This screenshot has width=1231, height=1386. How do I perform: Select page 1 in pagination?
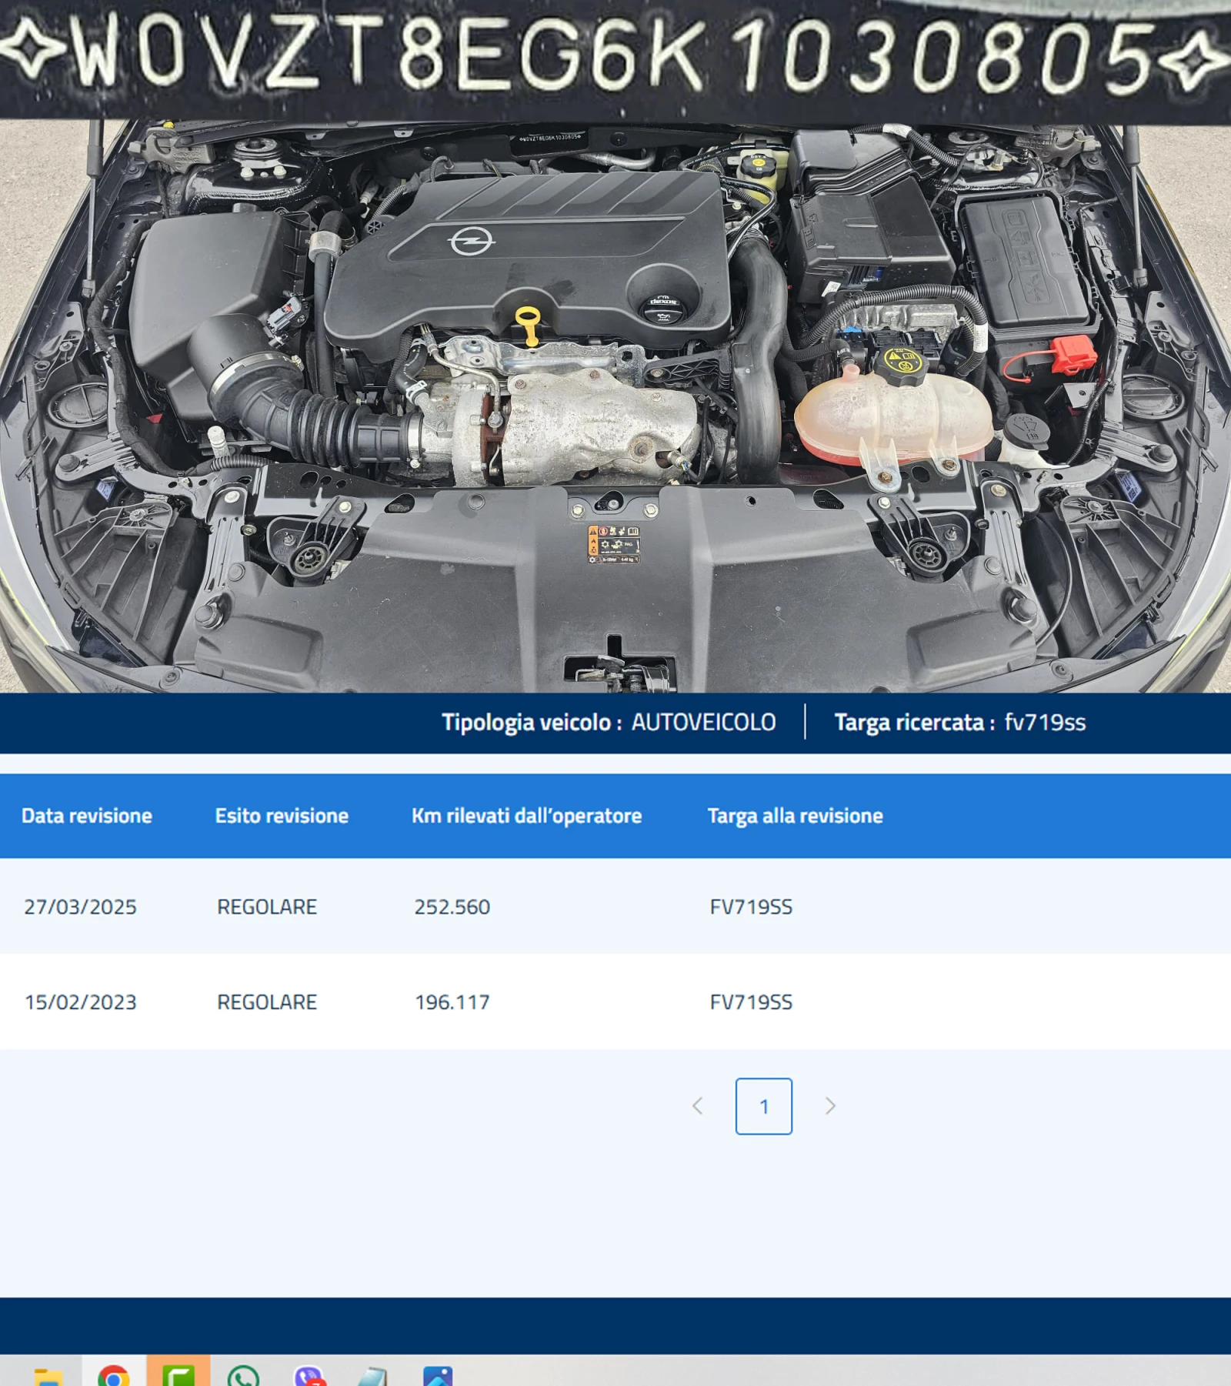point(763,1107)
